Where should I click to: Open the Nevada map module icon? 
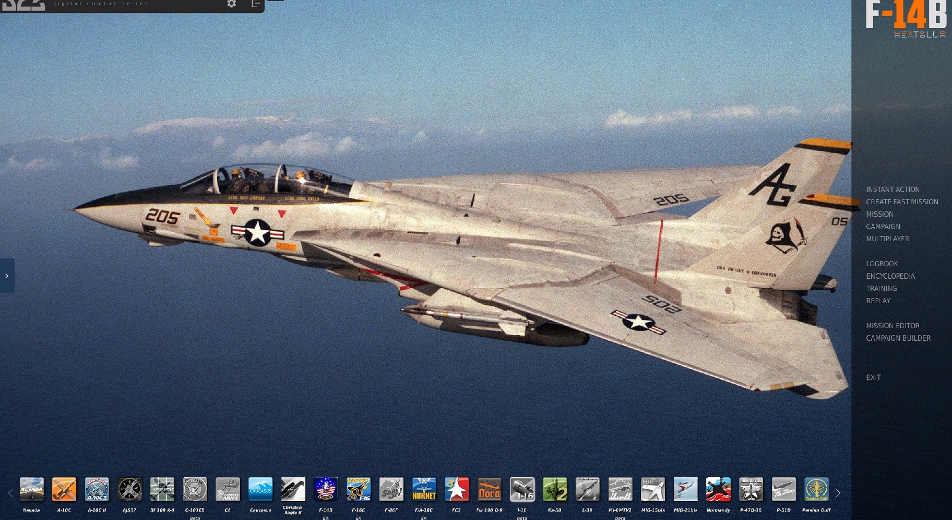32,490
